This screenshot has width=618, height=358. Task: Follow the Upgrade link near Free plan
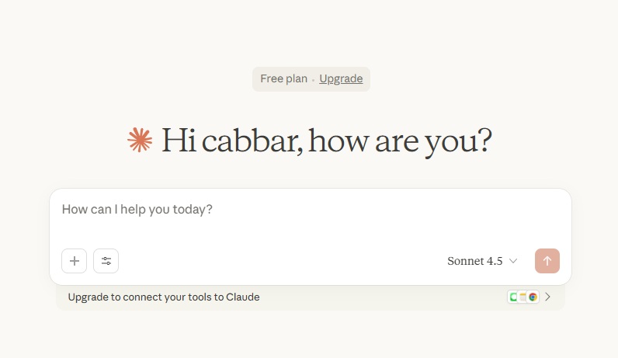click(341, 78)
